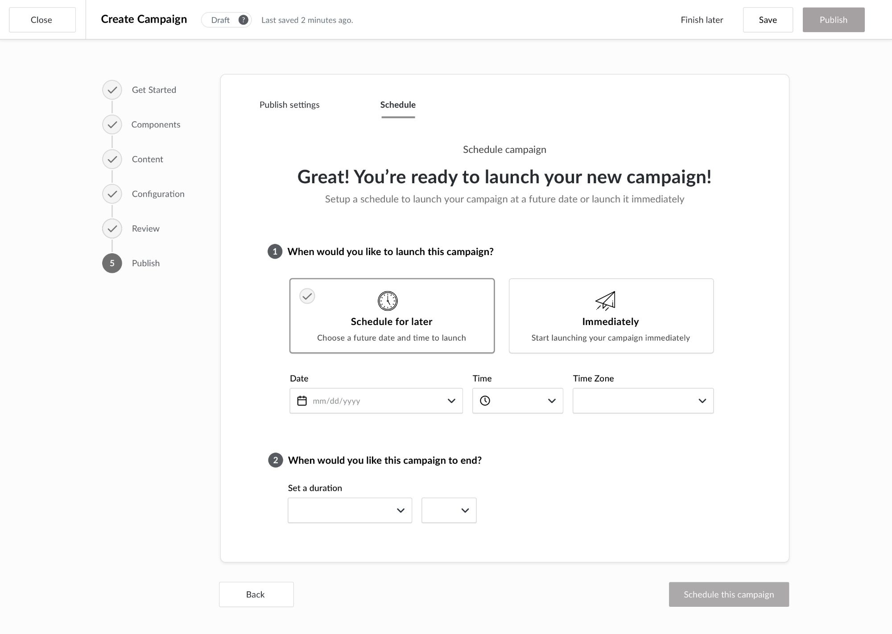Expand the Time Zone dropdown
Image resolution: width=892 pixels, height=634 pixels.
(x=643, y=401)
